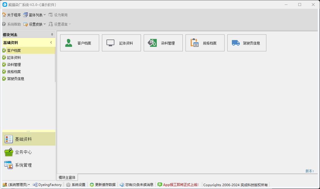Select the 模块主窗体 tab
The width and height of the screenshot is (320, 189).
[67, 177]
